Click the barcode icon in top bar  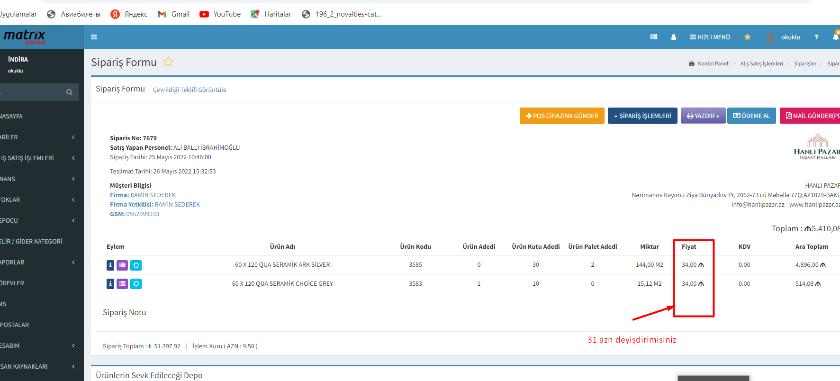pos(653,37)
